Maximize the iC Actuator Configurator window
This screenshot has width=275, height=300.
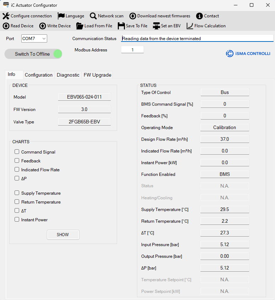point(252,5)
